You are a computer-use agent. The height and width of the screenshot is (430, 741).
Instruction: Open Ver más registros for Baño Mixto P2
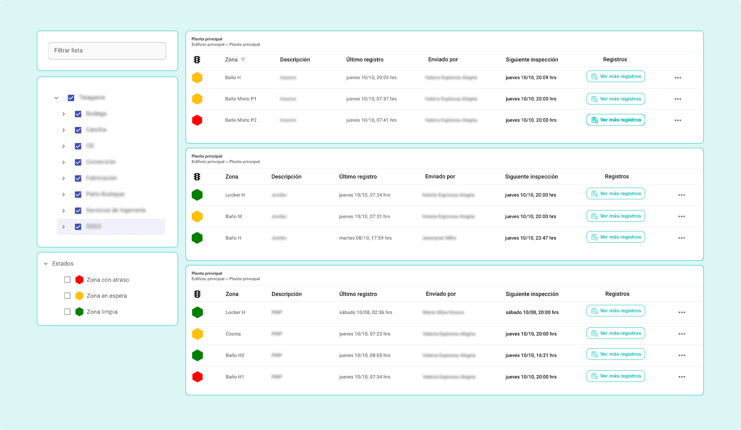[615, 120]
